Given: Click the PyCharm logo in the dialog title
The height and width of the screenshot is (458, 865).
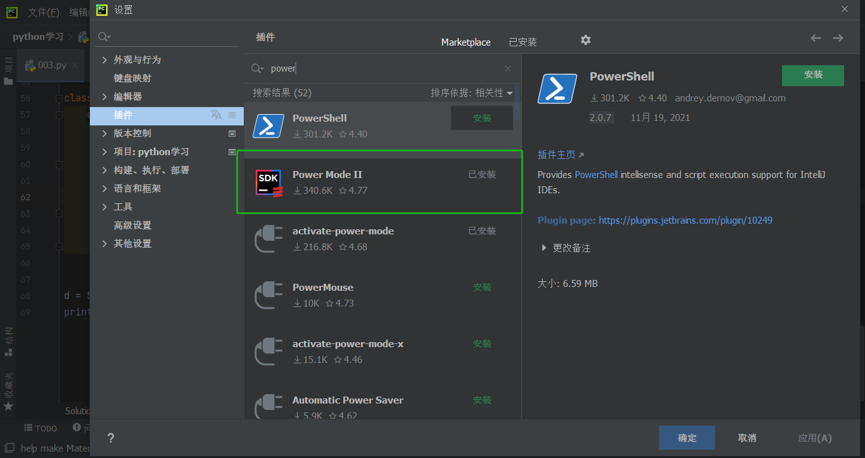Looking at the screenshot, I should (101, 10).
